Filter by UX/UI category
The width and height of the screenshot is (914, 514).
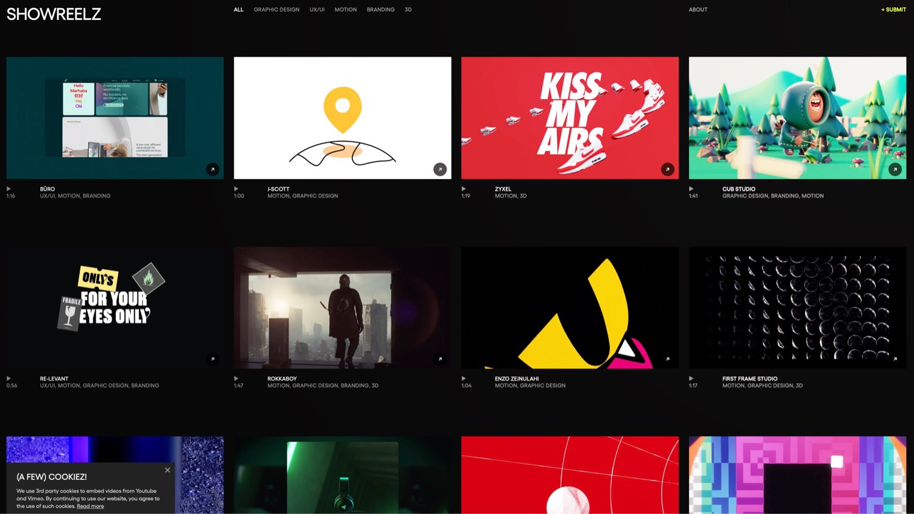(x=317, y=10)
